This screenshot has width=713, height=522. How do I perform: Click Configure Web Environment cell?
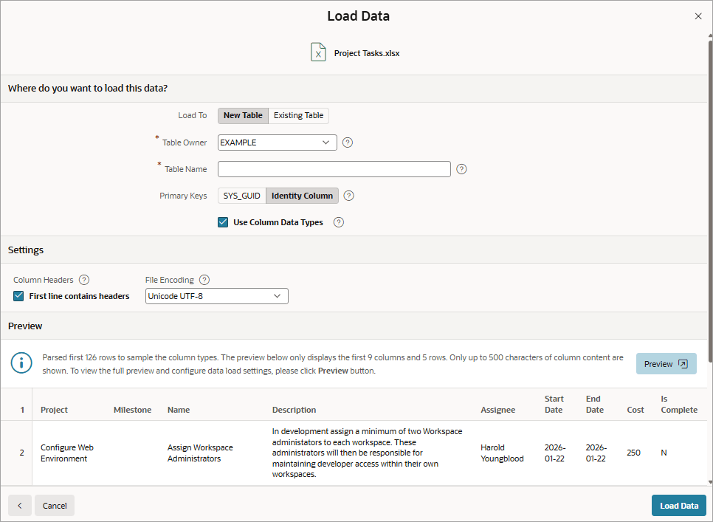pyautogui.click(x=67, y=453)
